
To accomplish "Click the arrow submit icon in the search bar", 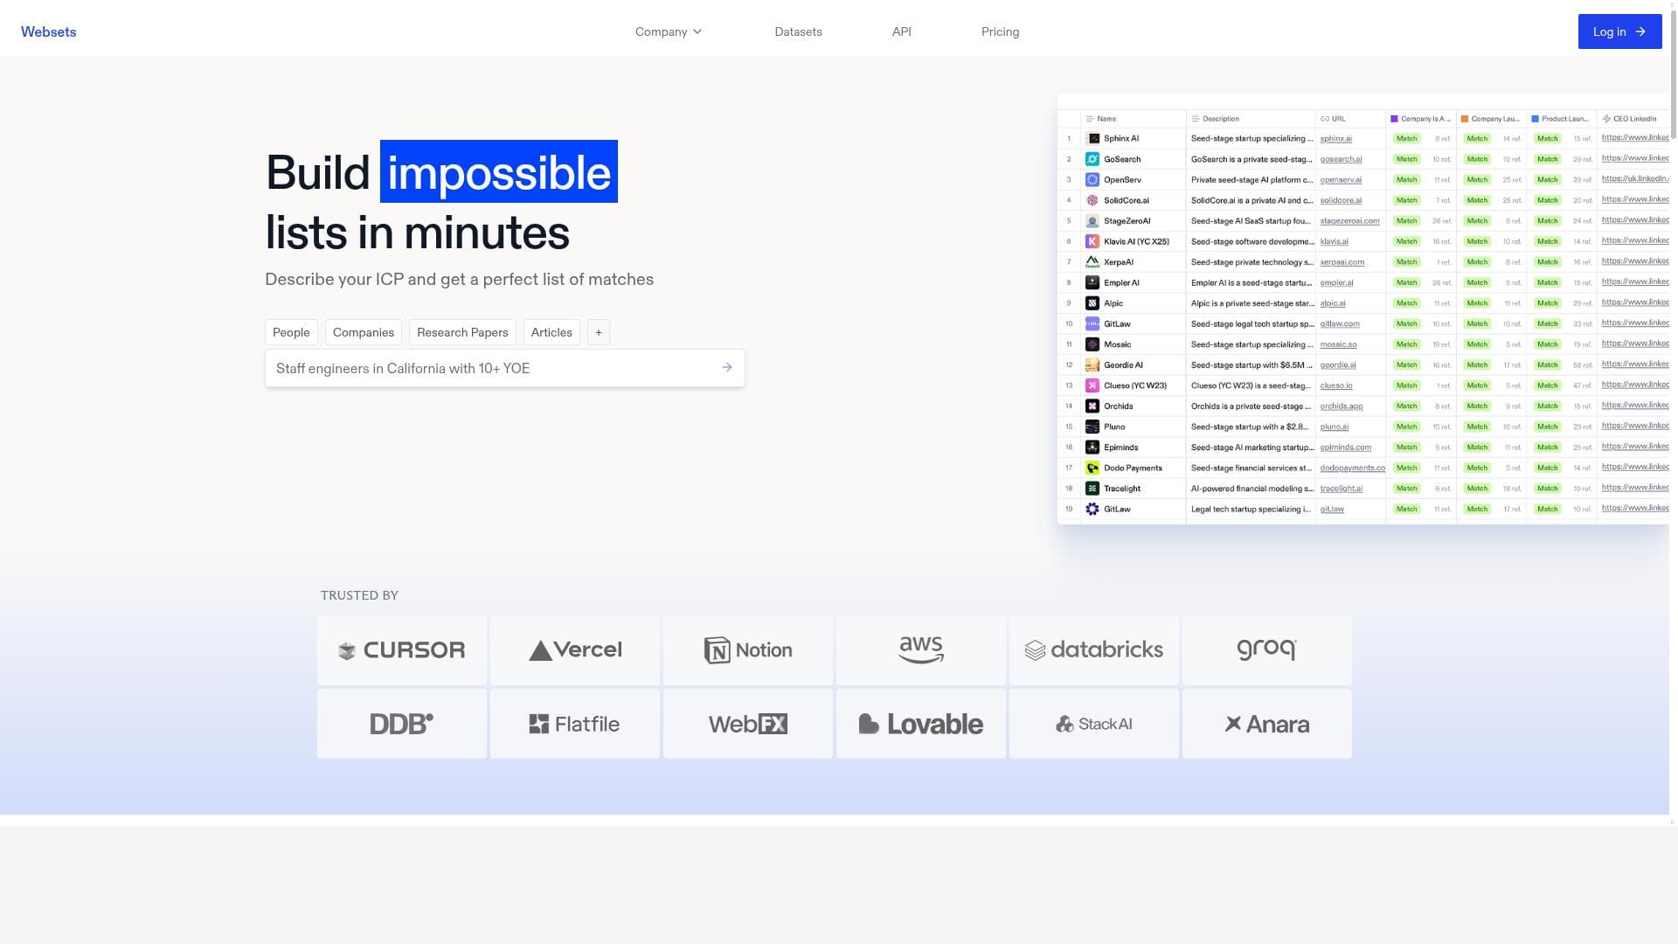I will (x=726, y=367).
